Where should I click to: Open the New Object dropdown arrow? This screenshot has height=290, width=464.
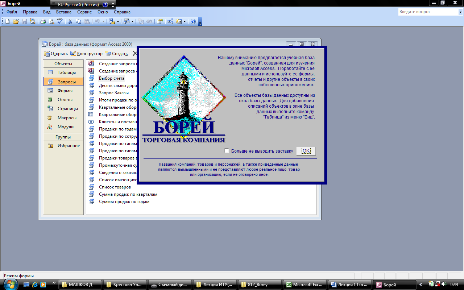click(185, 21)
